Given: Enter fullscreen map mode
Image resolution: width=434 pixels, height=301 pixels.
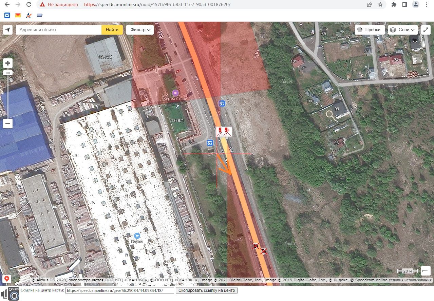Looking at the screenshot, I should (x=426, y=30).
